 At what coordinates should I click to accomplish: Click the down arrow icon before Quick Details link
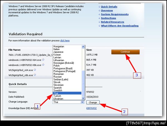(x=99, y=7)
